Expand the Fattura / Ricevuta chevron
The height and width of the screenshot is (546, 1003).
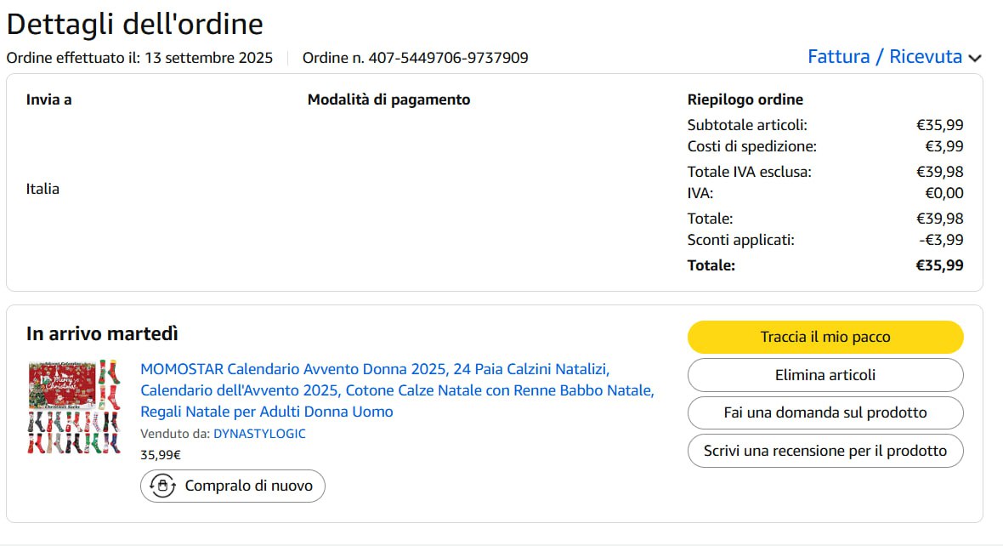coord(975,58)
